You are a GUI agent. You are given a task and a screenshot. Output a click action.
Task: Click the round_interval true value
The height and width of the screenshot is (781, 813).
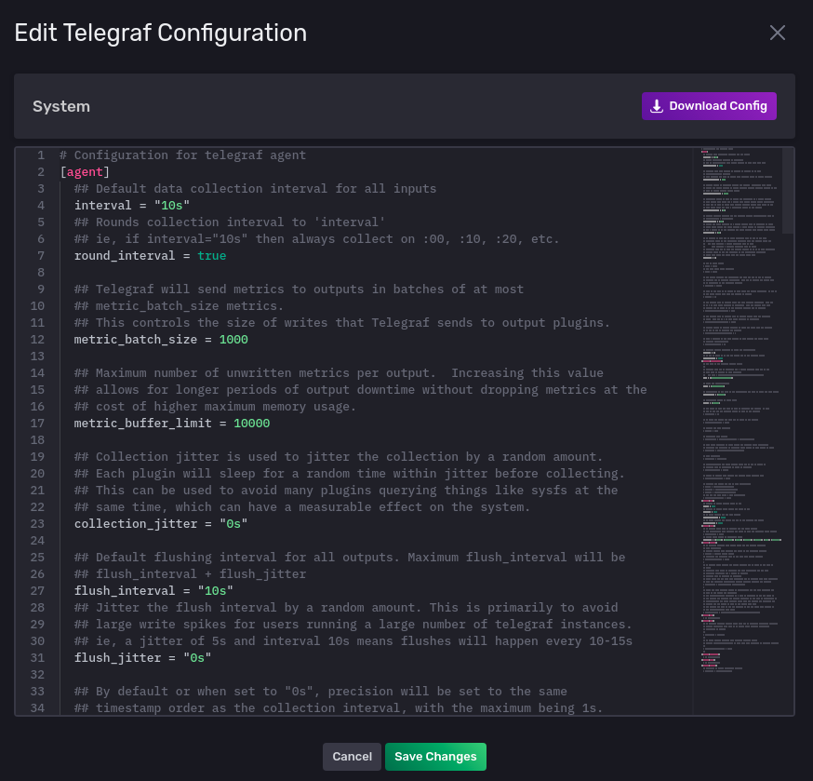[211, 256]
